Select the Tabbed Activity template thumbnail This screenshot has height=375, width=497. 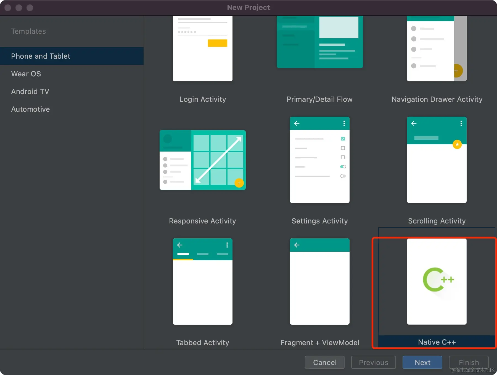click(x=203, y=282)
